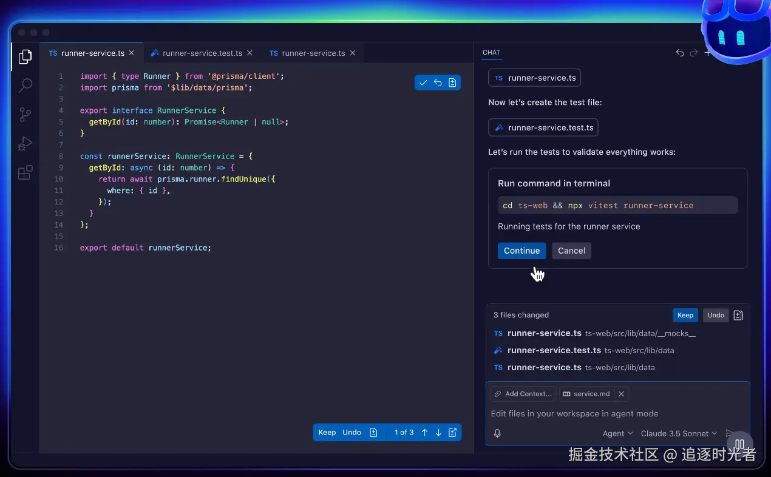Image resolution: width=771 pixels, height=477 pixels.
Task: Switch to the runner-service.test.ts editor tab
Action: point(202,53)
